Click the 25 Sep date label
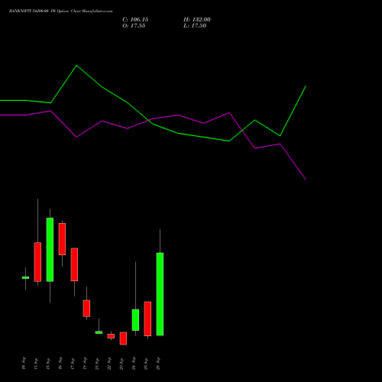The width and height of the screenshot is (382, 382). (x=146, y=364)
